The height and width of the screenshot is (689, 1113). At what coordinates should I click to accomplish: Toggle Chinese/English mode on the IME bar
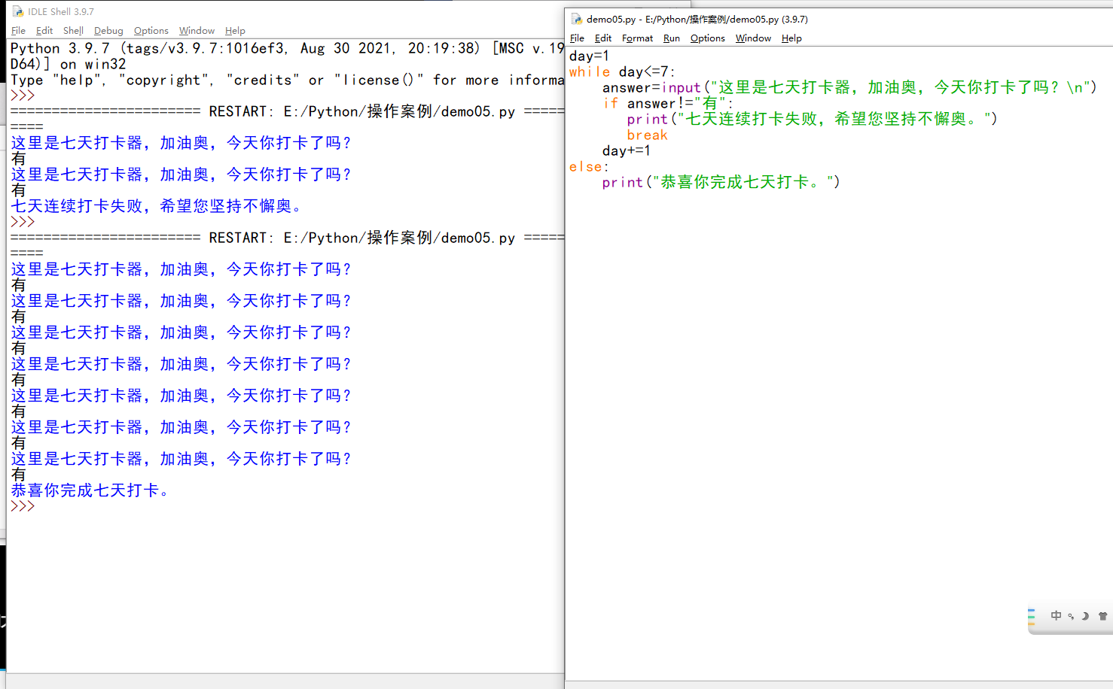[x=1056, y=616]
